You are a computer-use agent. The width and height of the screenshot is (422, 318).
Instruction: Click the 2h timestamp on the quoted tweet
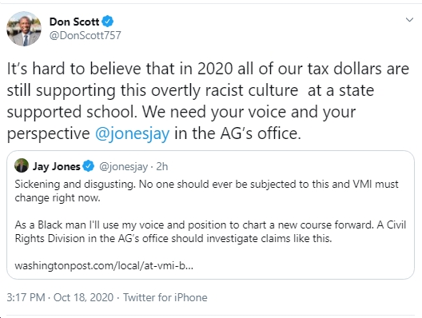click(x=162, y=166)
